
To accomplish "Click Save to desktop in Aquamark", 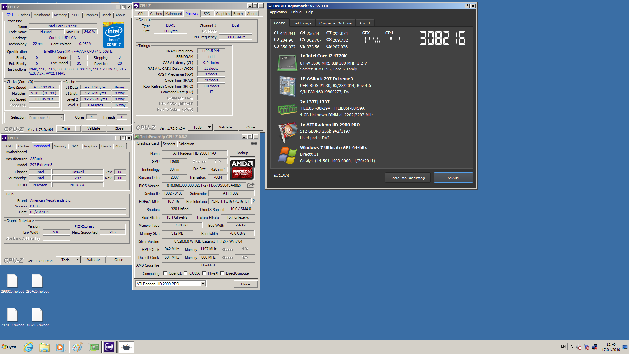I will pos(407,178).
